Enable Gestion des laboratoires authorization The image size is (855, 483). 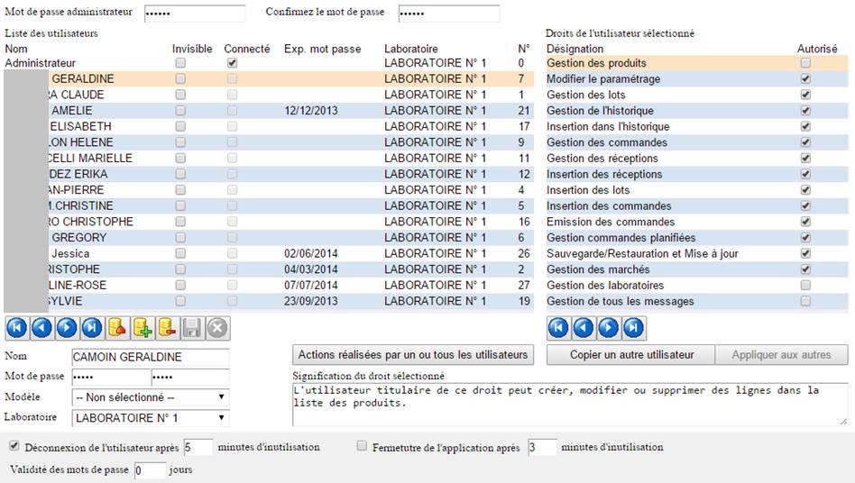click(x=805, y=286)
